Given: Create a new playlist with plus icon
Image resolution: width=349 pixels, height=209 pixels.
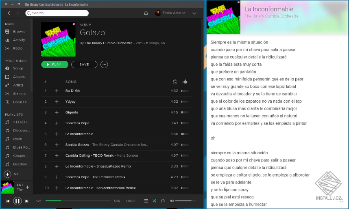Looking at the screenshot, I should pyautogui.click(x=7, y=175).
